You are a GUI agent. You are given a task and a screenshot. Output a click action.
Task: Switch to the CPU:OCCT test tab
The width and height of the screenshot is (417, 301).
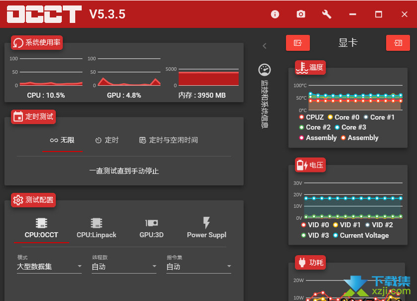[41, 228]
